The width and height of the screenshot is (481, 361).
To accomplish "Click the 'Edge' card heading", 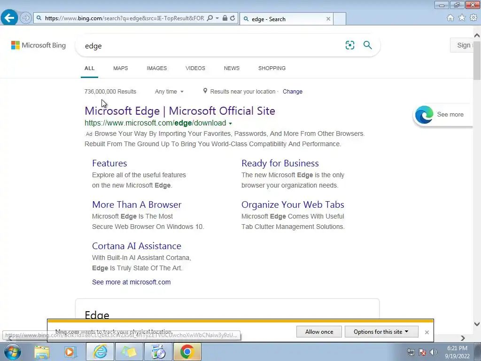I will point(97,315).
